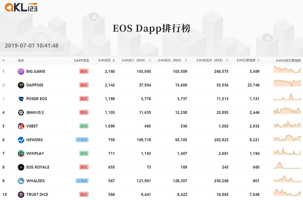View WHALEEX hourly transactions sparkline
The image size is (303, 200).
pos(287,179)
